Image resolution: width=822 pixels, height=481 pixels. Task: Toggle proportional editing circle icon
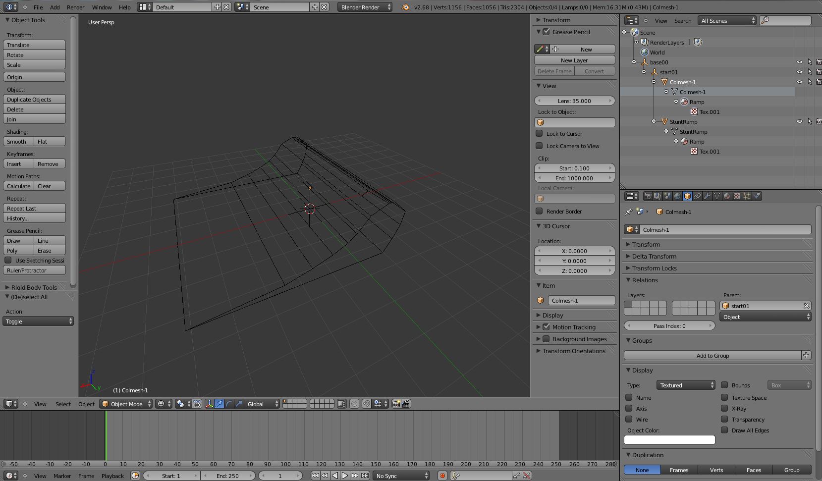[x=354, y=404]
